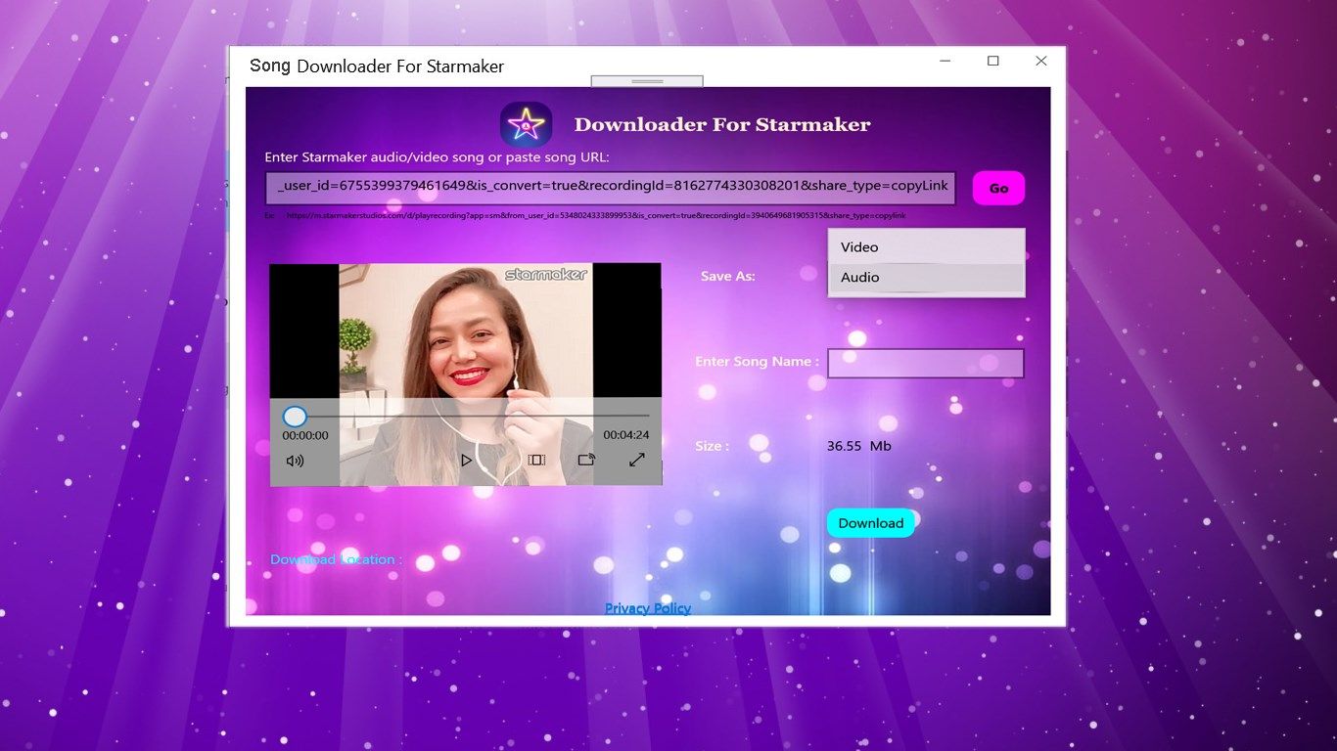Click the example Starmaker URL text
Image resolution: width=1337 pixels, height=751 pixels.
click(x=595, y=215)
